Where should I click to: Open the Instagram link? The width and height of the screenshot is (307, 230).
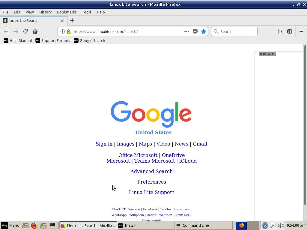coord(182,209)
